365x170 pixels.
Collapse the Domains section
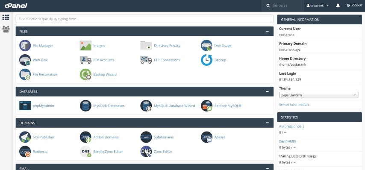coord(267,123)
